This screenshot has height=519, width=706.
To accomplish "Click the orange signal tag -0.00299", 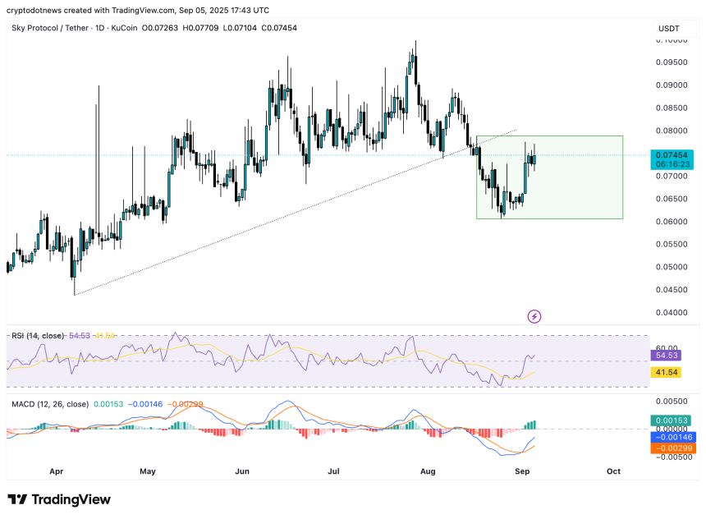I will (x=672, y=448).
